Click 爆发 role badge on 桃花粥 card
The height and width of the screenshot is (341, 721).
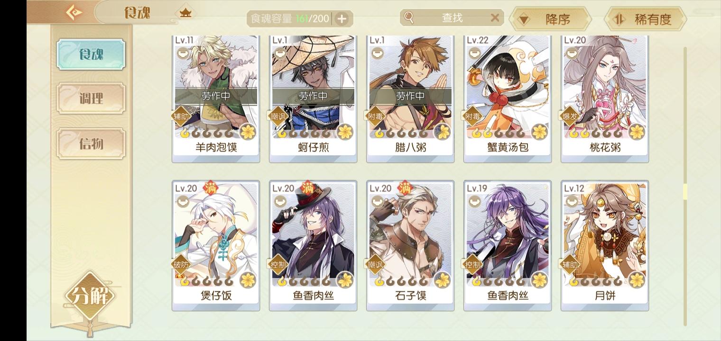point(570,116)
